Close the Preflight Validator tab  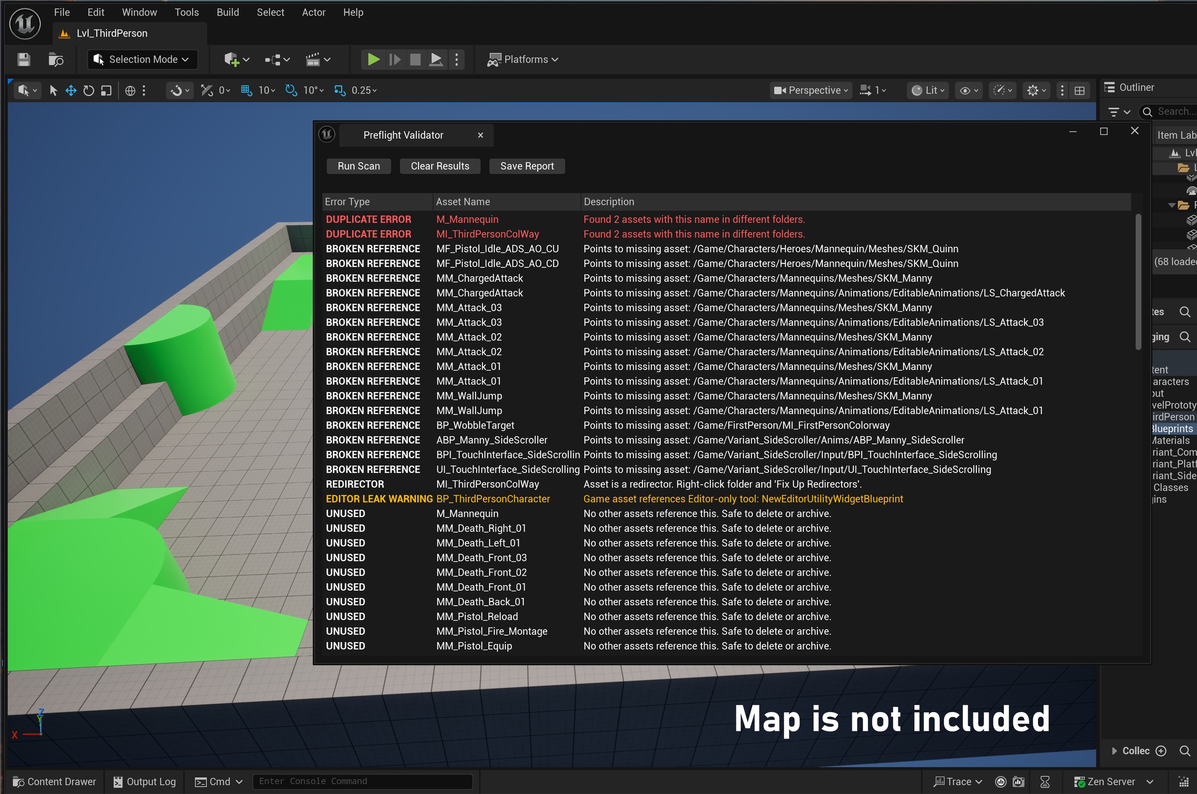pyautogui.click(x=480, y=135)
